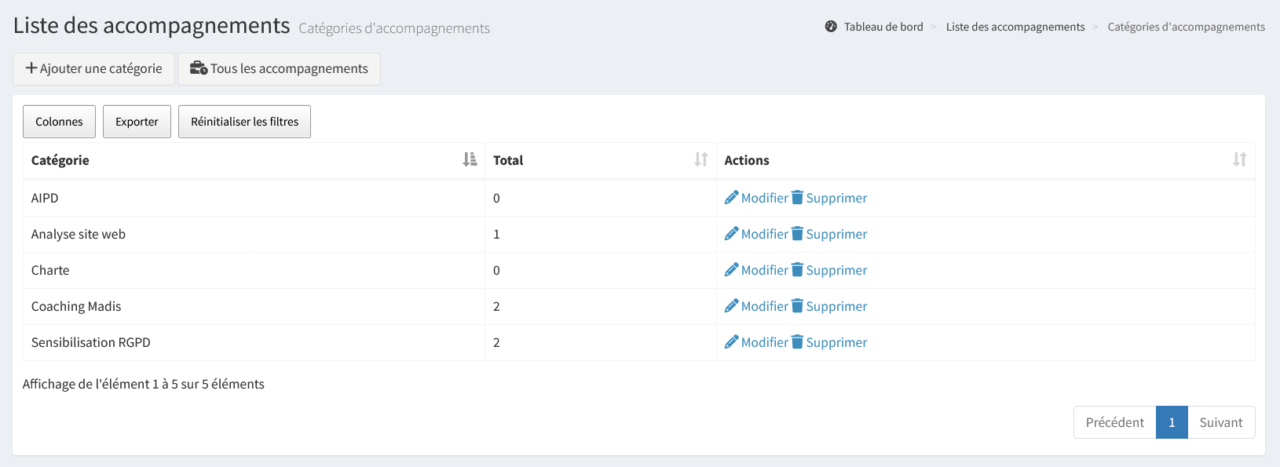
Task: Click the Coaching Madis cell
Action: tap(254, 306)
